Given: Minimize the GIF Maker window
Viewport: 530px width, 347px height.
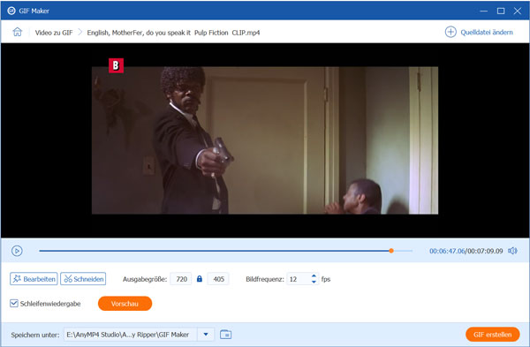Looking at the screenshot, I should [x=484, y=11].
